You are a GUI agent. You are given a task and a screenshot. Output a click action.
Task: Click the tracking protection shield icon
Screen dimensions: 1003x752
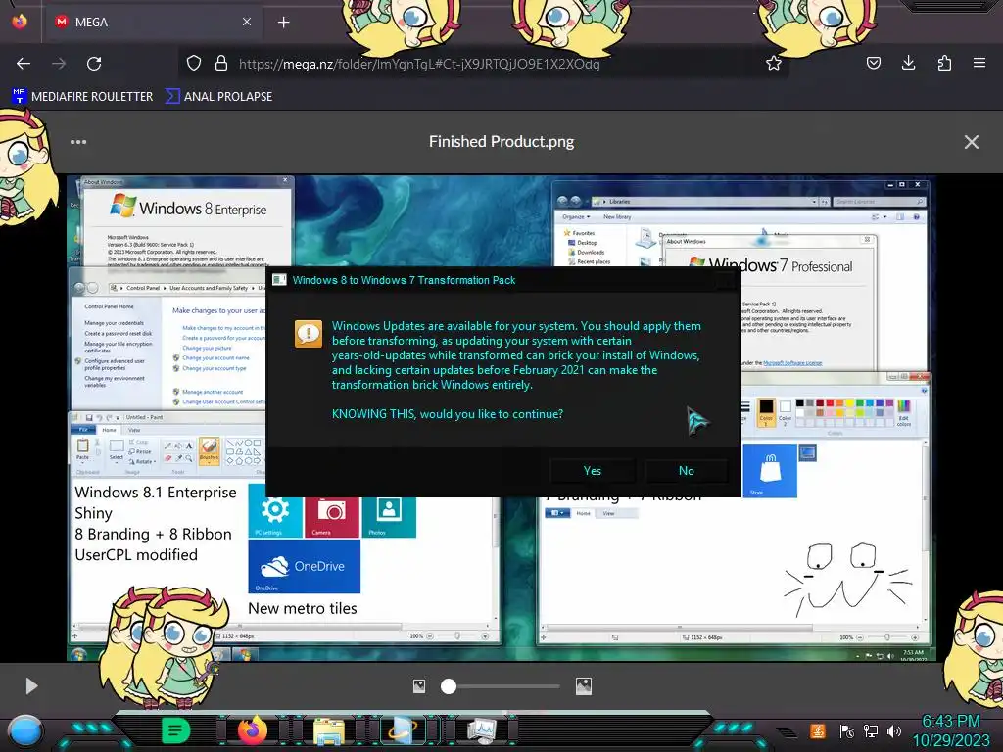(x=194, y=63)
